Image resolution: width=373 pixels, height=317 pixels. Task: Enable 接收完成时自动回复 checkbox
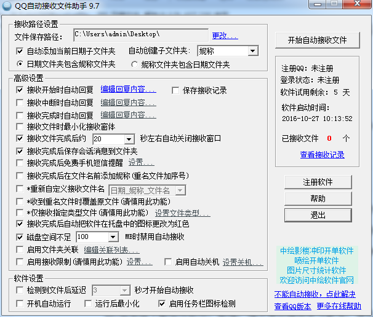pos(20,115)
